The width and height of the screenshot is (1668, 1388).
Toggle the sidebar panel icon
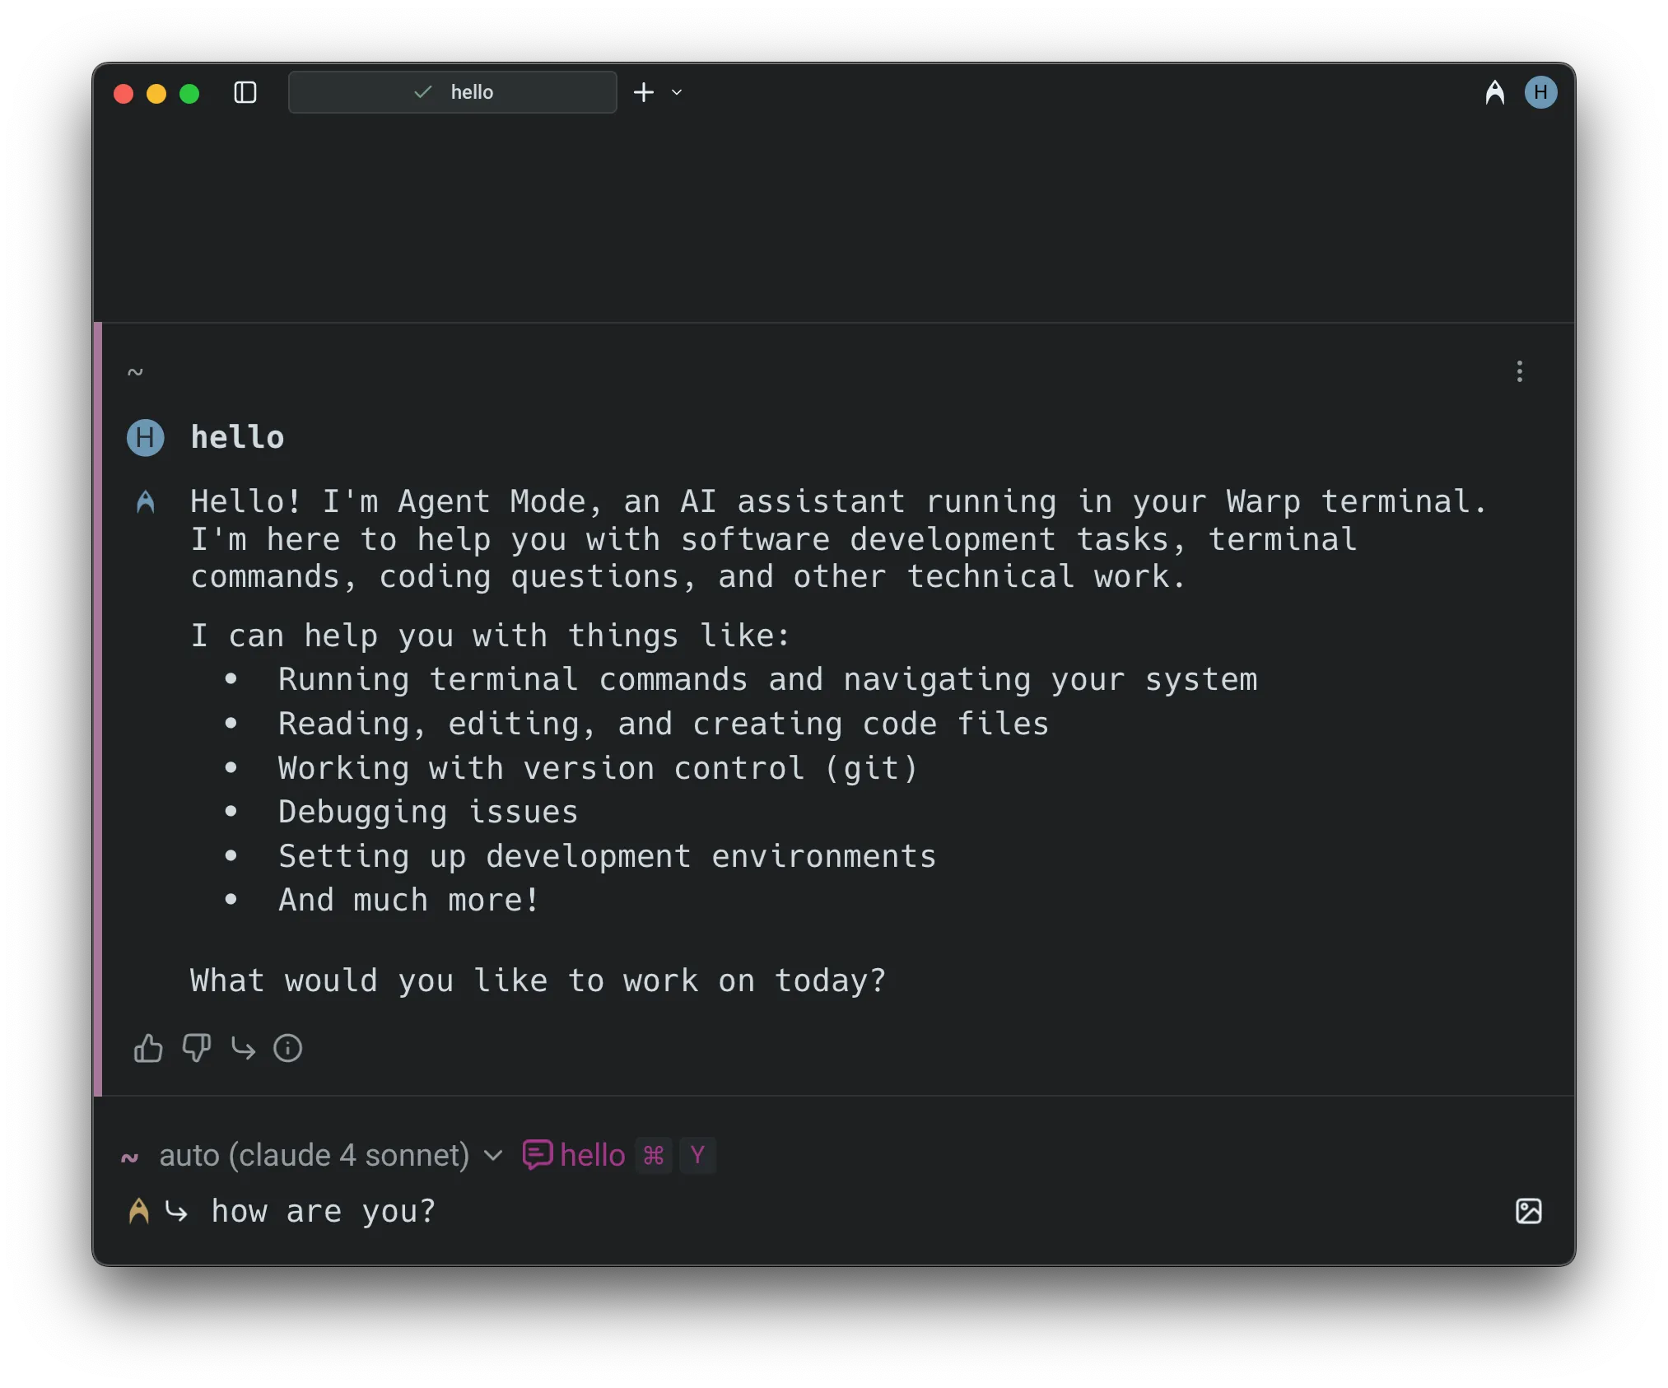point(245,92)
